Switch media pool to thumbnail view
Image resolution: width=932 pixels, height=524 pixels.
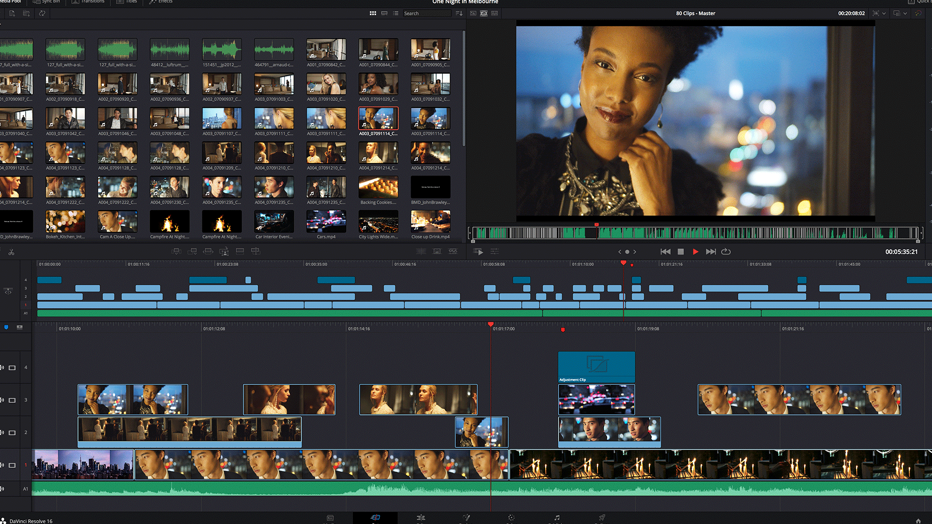click(373, 14)
